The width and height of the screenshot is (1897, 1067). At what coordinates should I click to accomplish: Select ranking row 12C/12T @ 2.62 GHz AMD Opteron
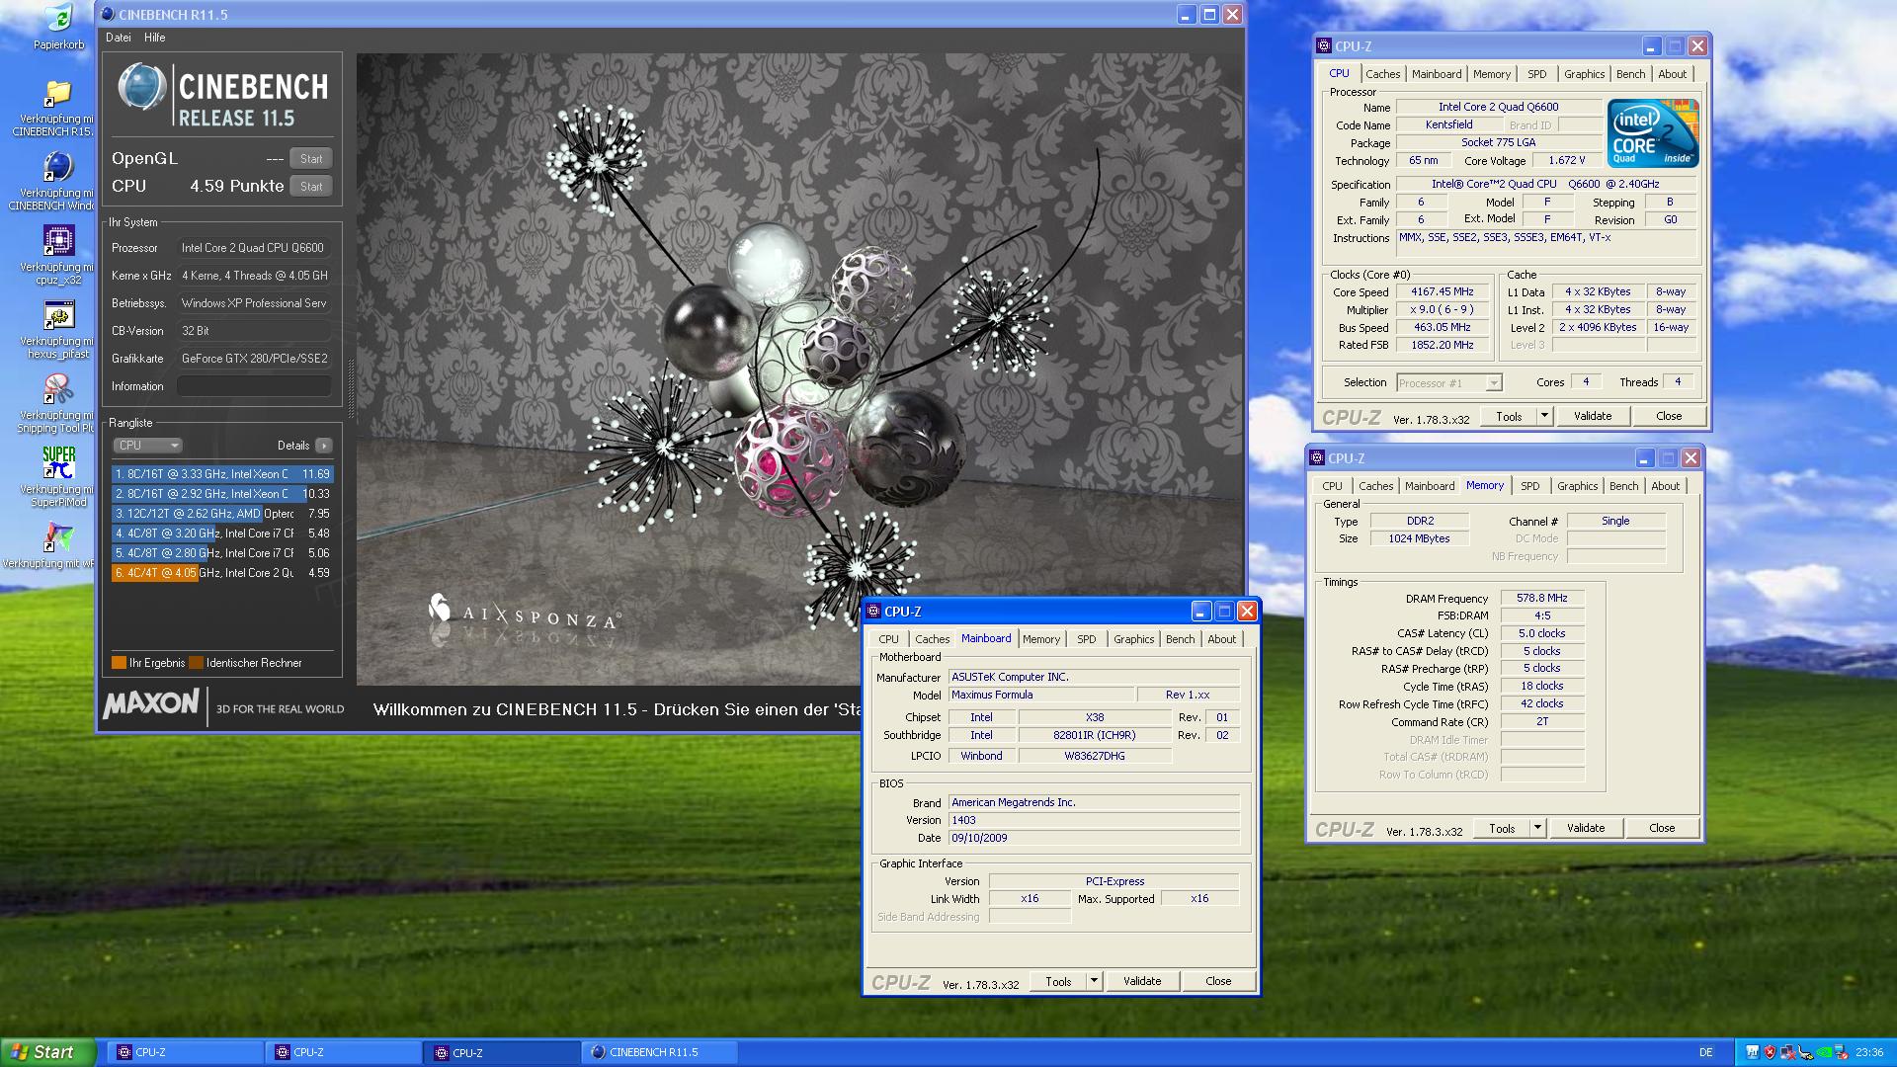click(222, 514)
